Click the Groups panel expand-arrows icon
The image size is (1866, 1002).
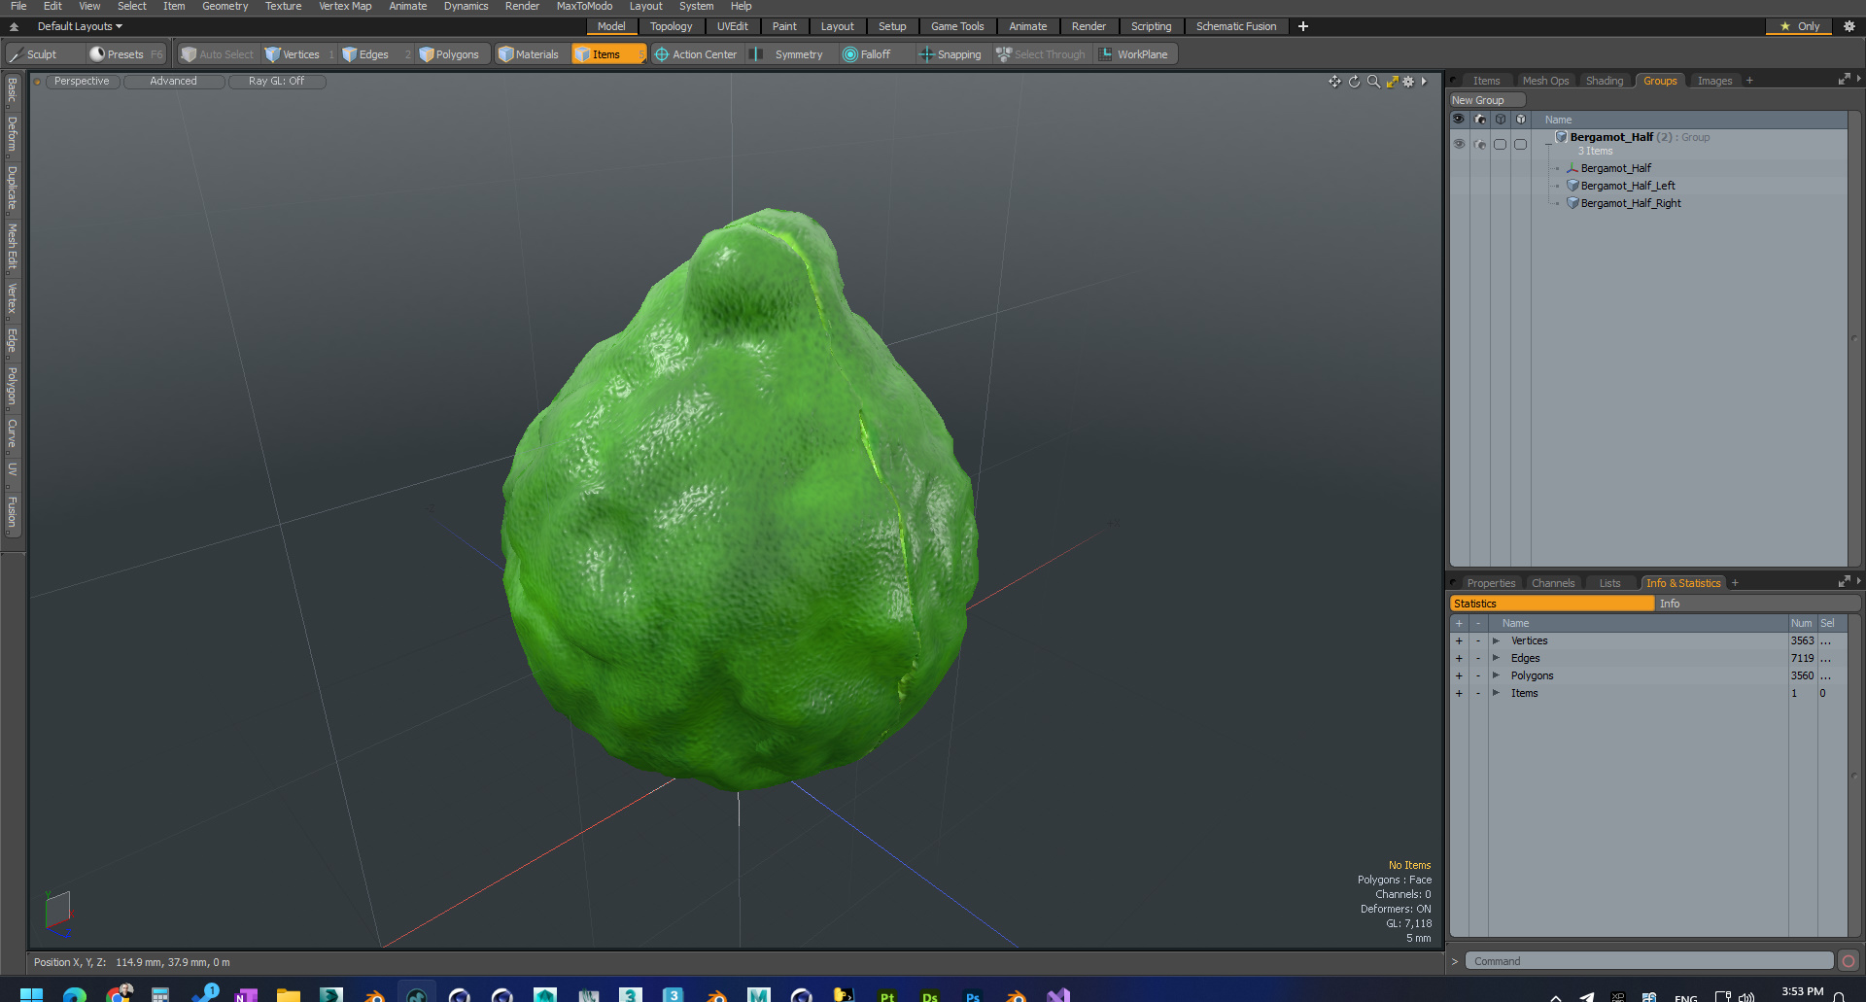(1844, 80)
